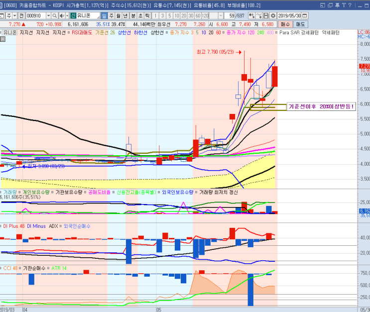Choose the 10 interval button
The image size is (370, 312).
tap(176, 16)
